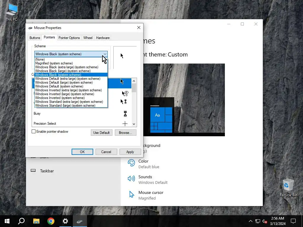Click the theme preview thumbnail
Image resolution: width=303 pixels, height=227 pixels.
pos(184,100)
